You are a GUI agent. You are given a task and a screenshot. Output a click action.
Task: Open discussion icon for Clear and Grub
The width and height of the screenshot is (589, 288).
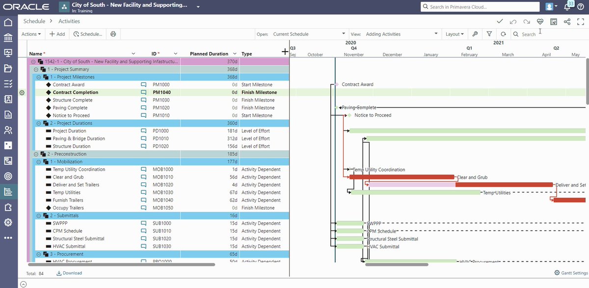pyautogui.click(x=144, y=177)
